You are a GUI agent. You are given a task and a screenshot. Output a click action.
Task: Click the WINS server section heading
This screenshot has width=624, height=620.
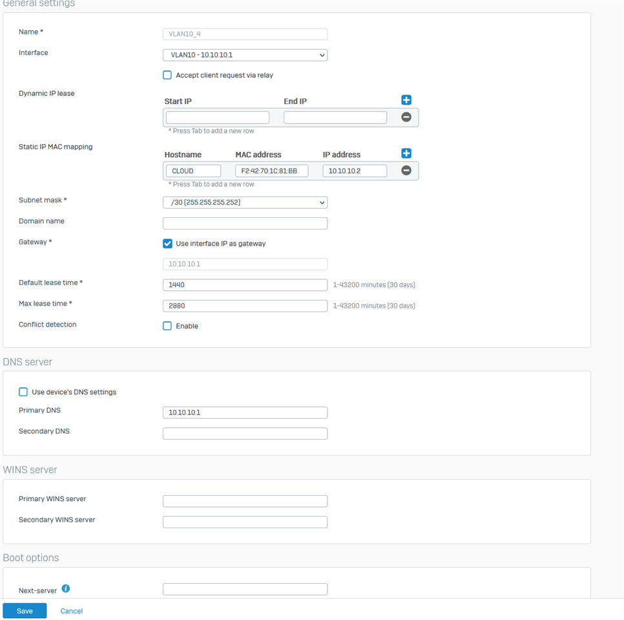point(30,470)
